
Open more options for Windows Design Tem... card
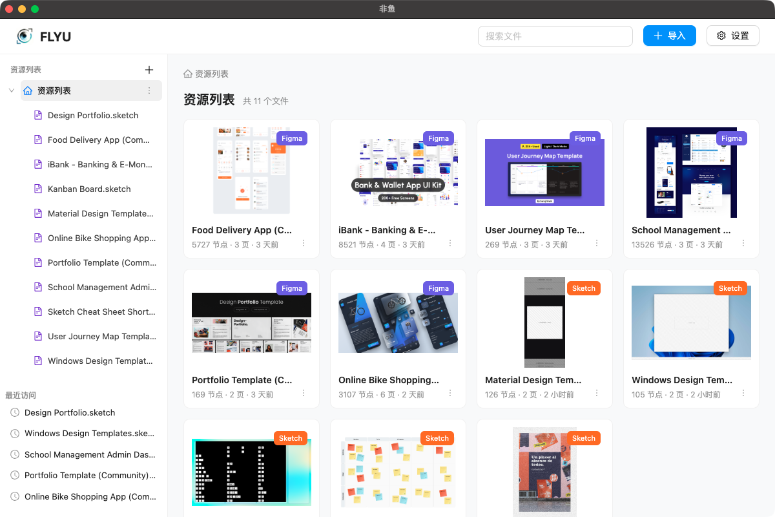(x=743, y=394)
